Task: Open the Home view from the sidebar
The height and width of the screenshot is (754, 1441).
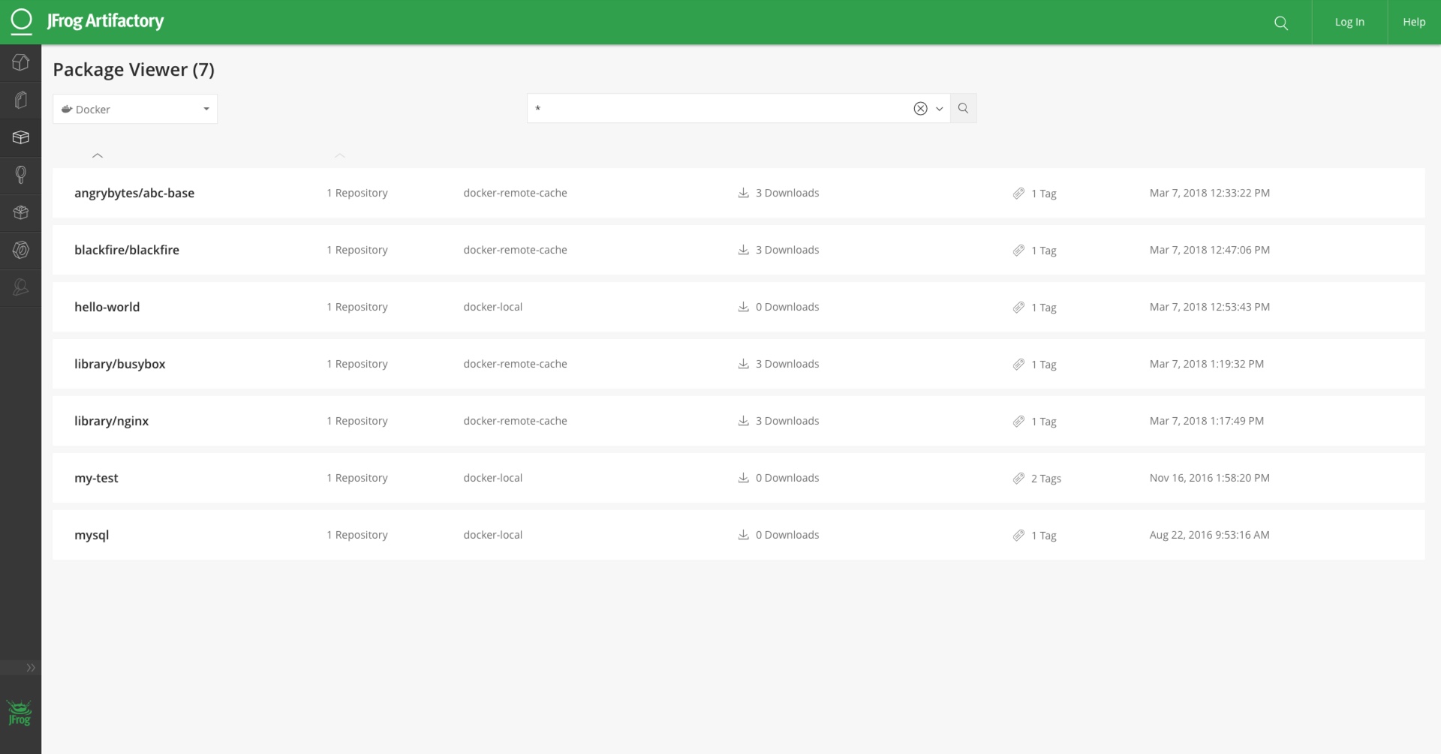Action: pyautogui.click(x=20, y=62)
